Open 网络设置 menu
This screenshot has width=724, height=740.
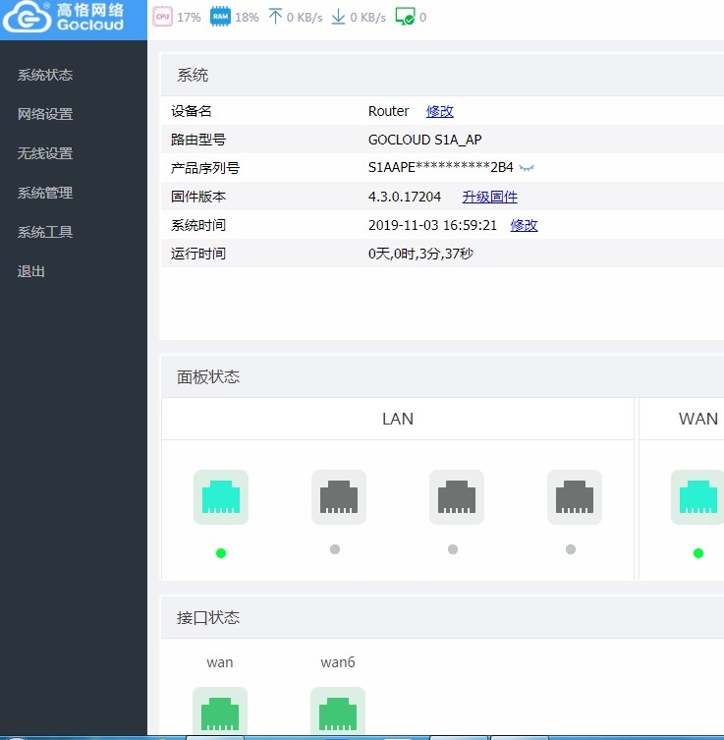(x=45, y=114)
